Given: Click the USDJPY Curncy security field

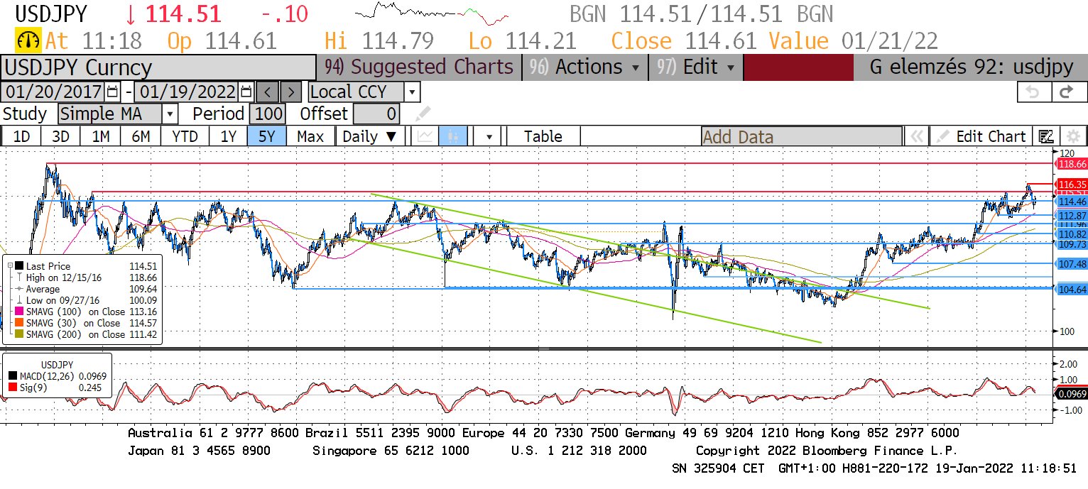Looking at the screenshot, I should coord(158,67).
